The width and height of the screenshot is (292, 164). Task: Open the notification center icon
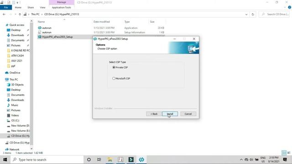tap(285, 159)
